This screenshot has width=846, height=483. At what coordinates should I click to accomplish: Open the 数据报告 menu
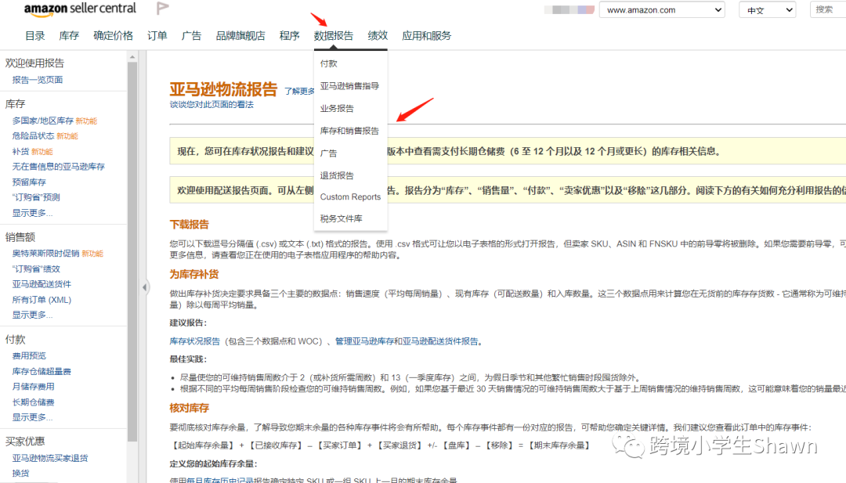334,35
